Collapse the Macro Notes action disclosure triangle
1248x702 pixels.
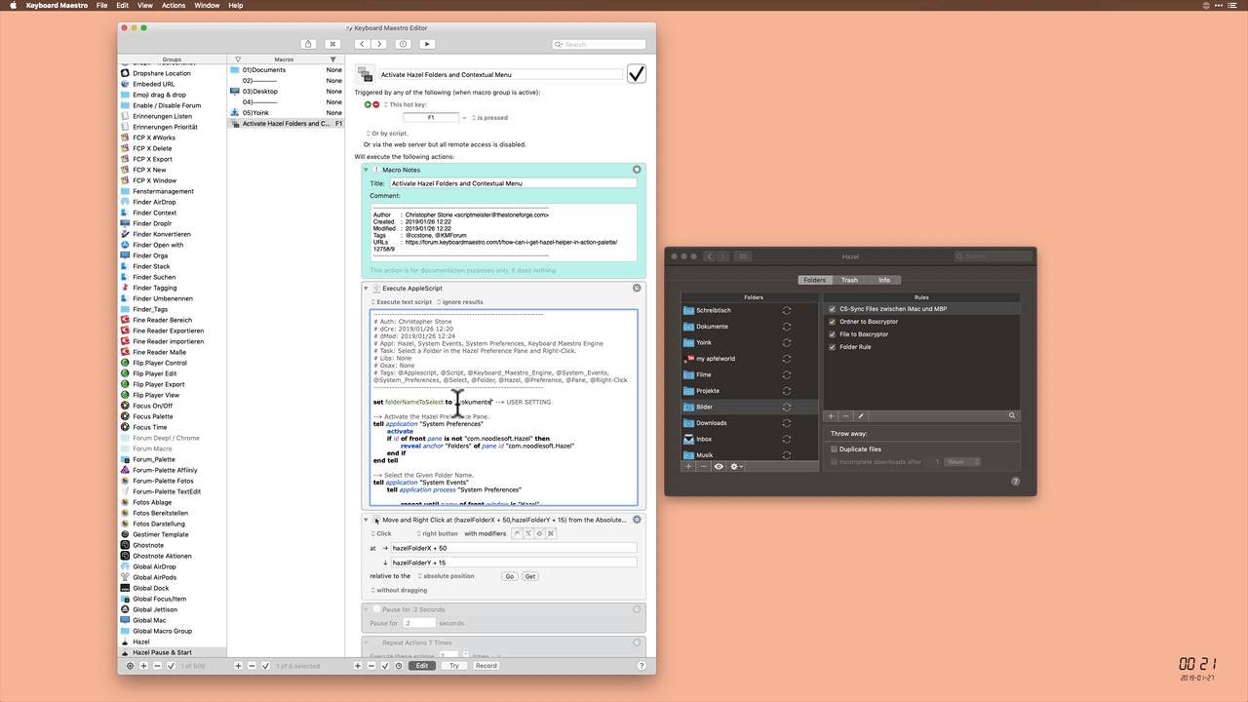pos(367,170)
